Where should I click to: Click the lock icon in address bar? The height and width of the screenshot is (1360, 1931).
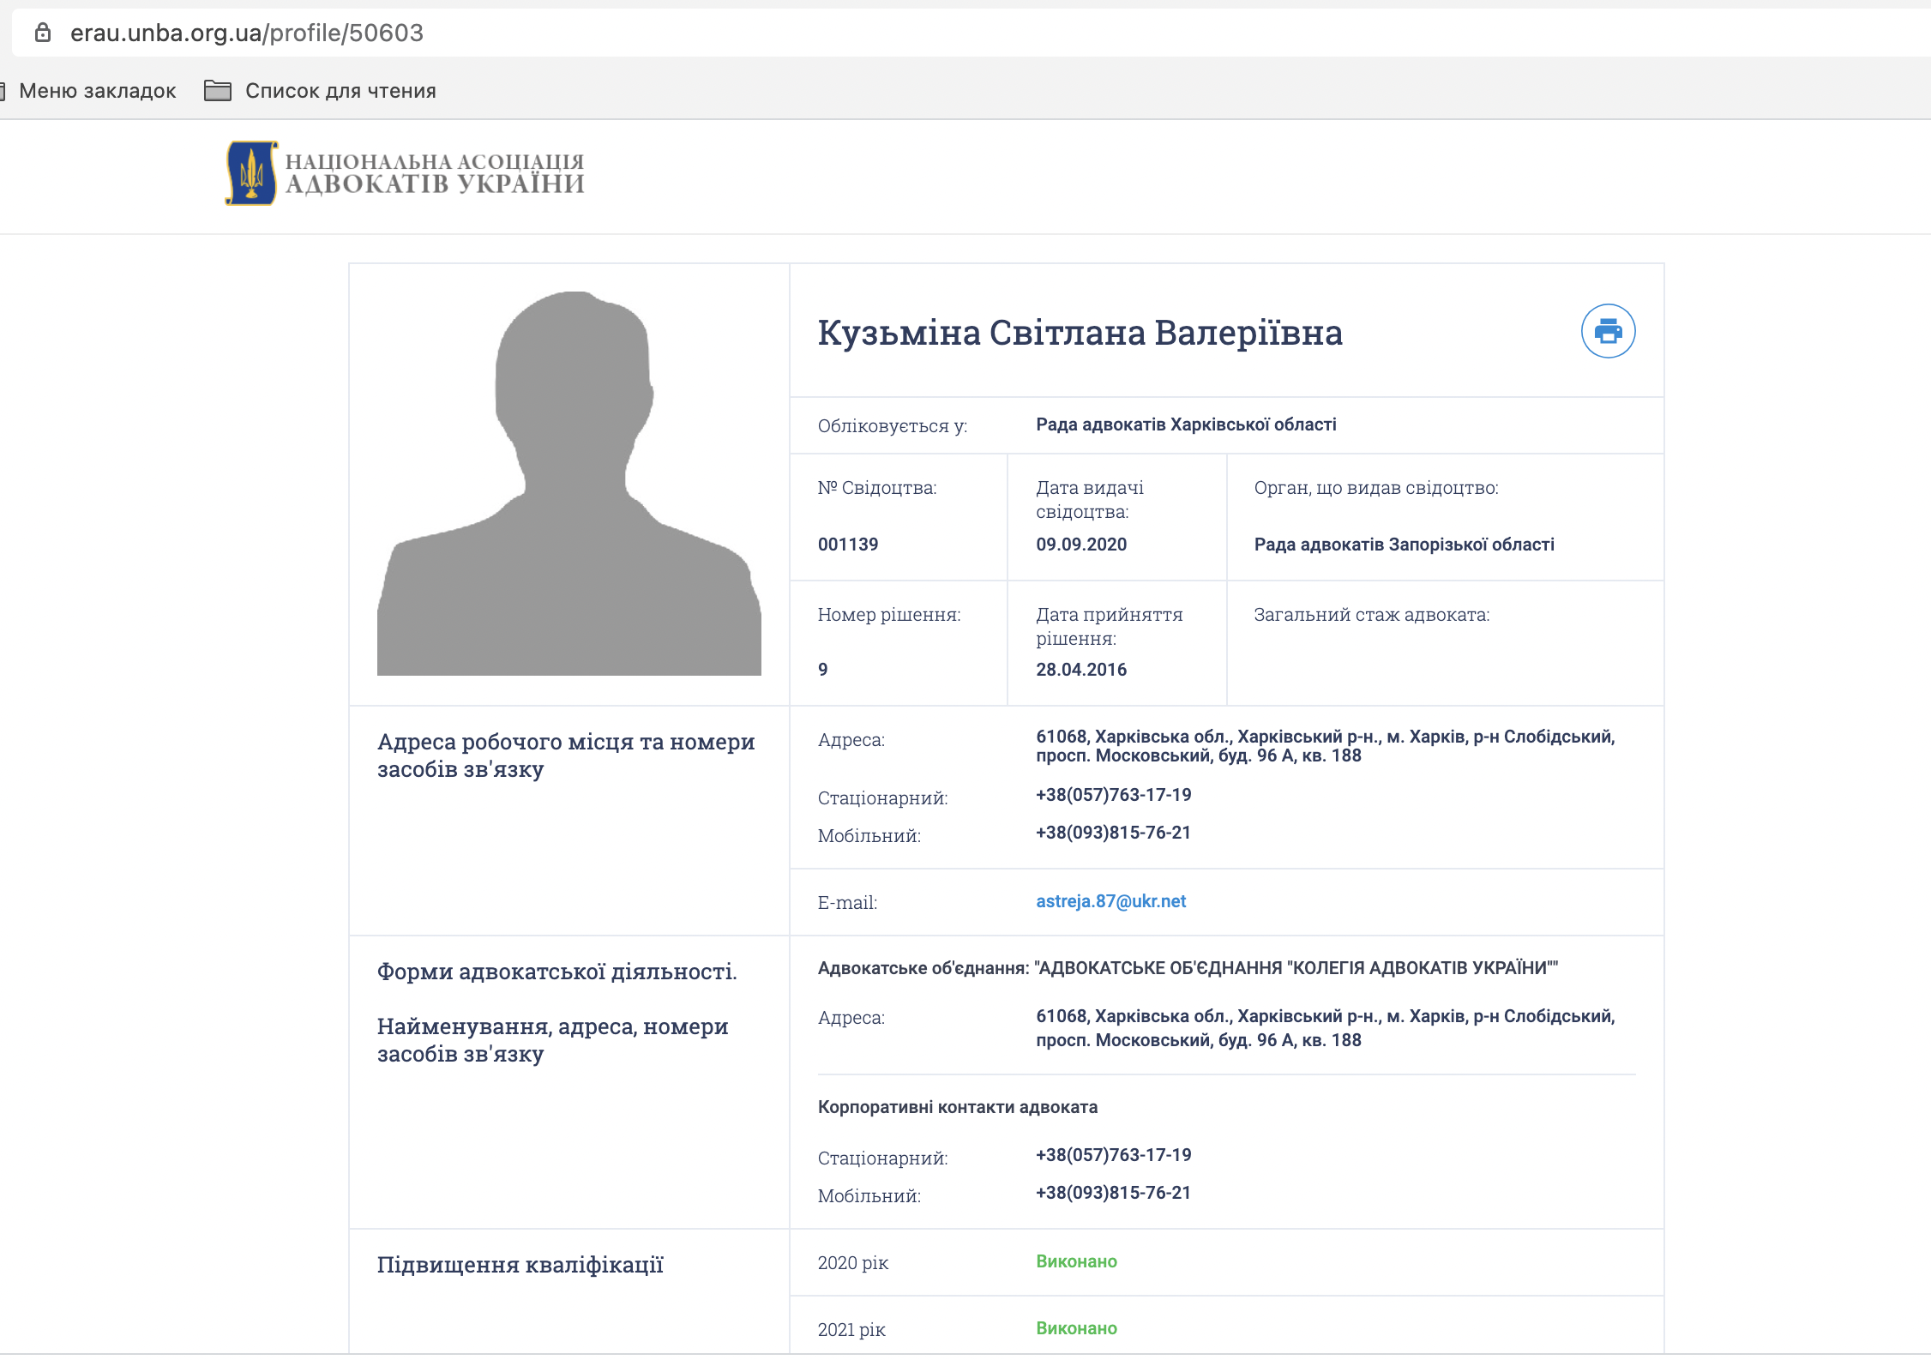pyautogui.click(x=43, y=33)
